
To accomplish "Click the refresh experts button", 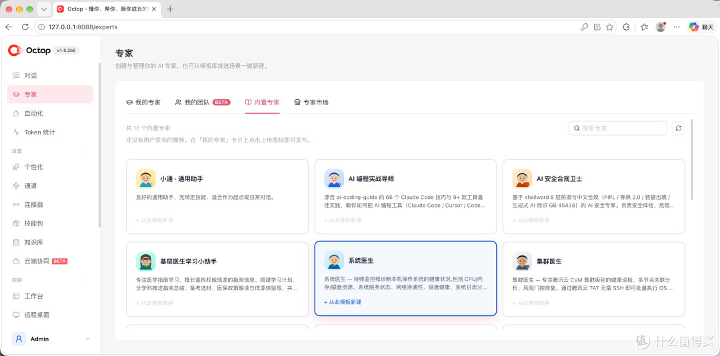I will click(x=679, y=128).
